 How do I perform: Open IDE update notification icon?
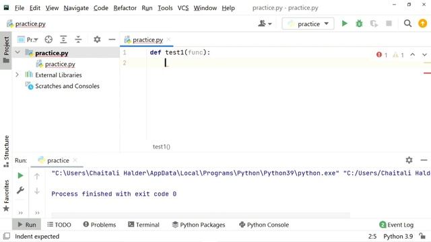point(422,24)
